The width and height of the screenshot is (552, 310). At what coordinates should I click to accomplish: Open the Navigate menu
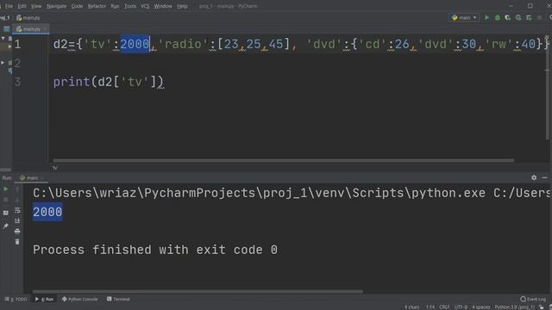(x=56, y=6)
